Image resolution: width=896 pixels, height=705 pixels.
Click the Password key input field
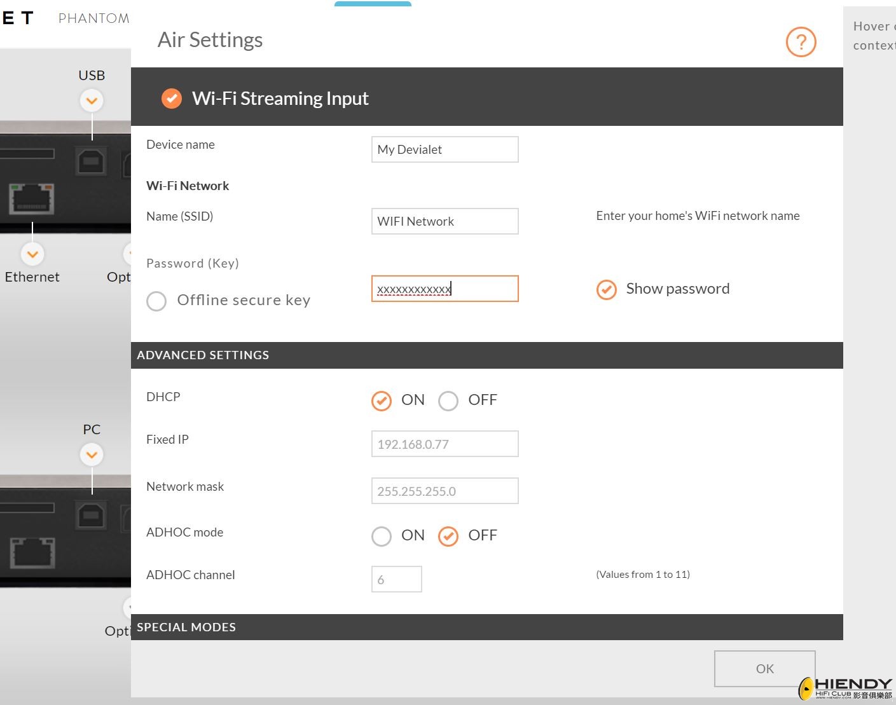tap(445, 289)
